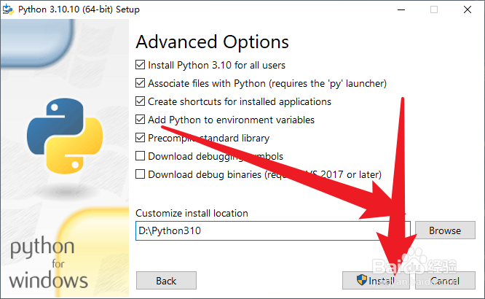Open the Browse folder dialog
The height and width of the screenshot is (299, 485).
[x=445, y=230]
